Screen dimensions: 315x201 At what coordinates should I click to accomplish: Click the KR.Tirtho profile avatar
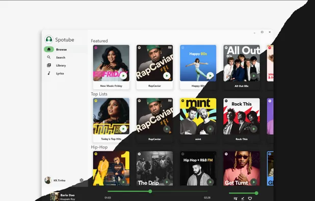(48, 180)
